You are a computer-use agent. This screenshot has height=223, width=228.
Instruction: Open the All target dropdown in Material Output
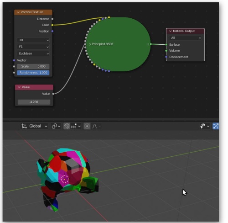185,38
